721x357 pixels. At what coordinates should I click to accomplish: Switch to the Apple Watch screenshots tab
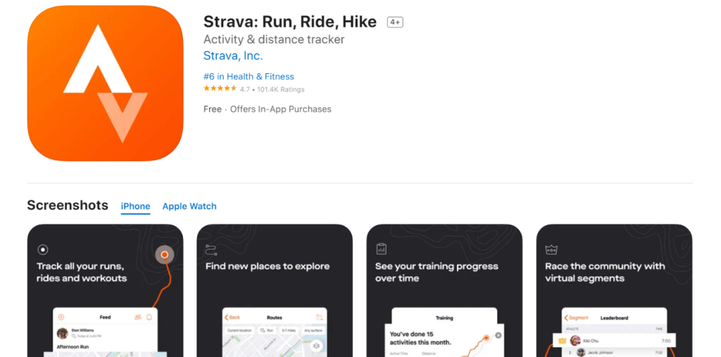[189, 207]
